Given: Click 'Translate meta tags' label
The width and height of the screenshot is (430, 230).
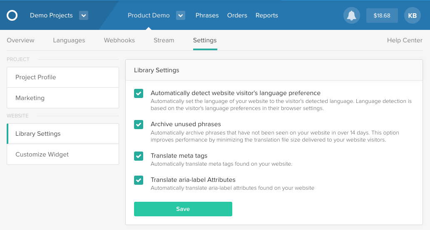Looking at the screenshot, I should [x=179, y=156].
